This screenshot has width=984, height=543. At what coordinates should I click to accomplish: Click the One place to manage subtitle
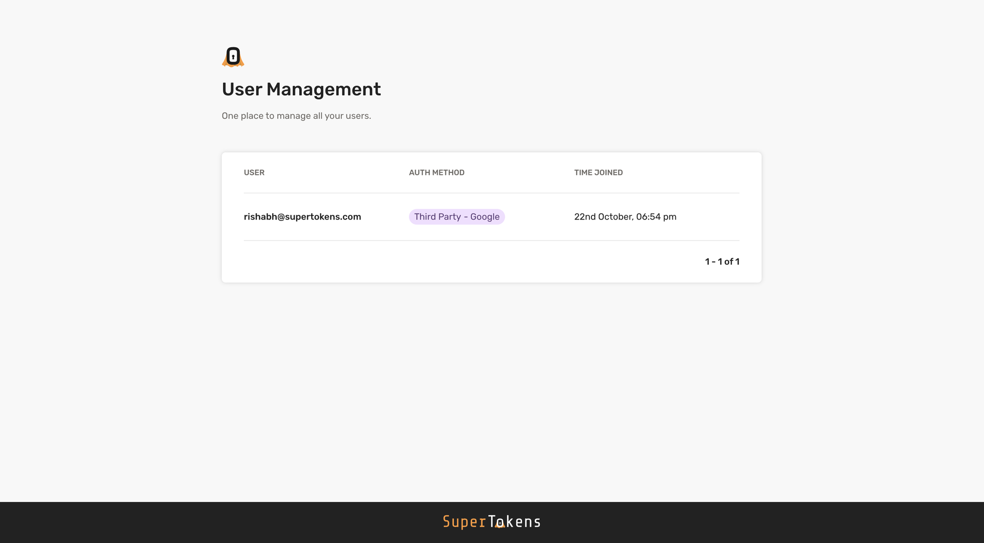tap(296, 116)
